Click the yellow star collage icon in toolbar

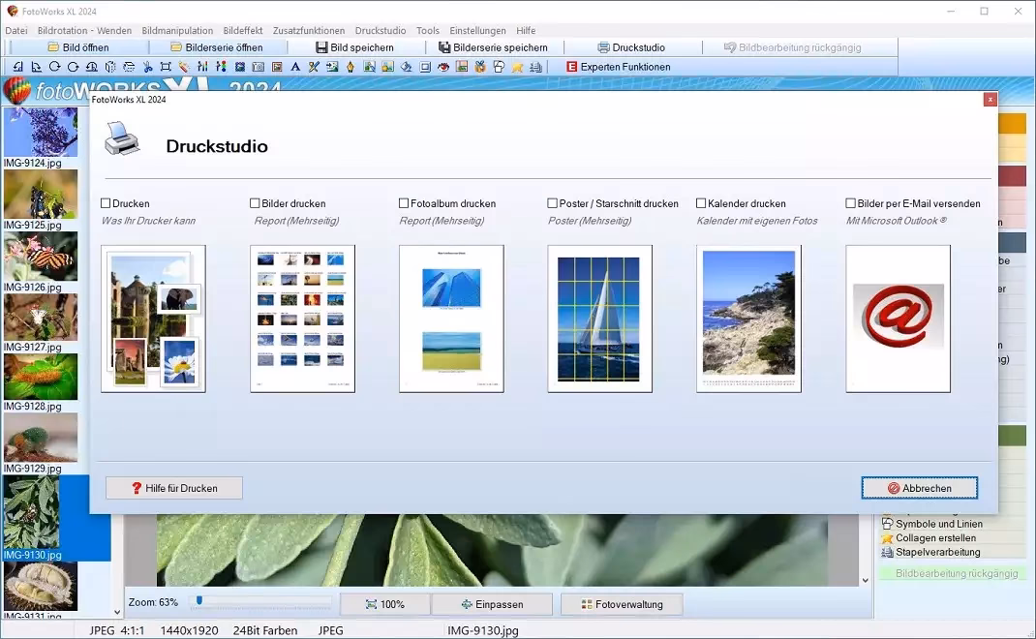click(x=517, y=67)
